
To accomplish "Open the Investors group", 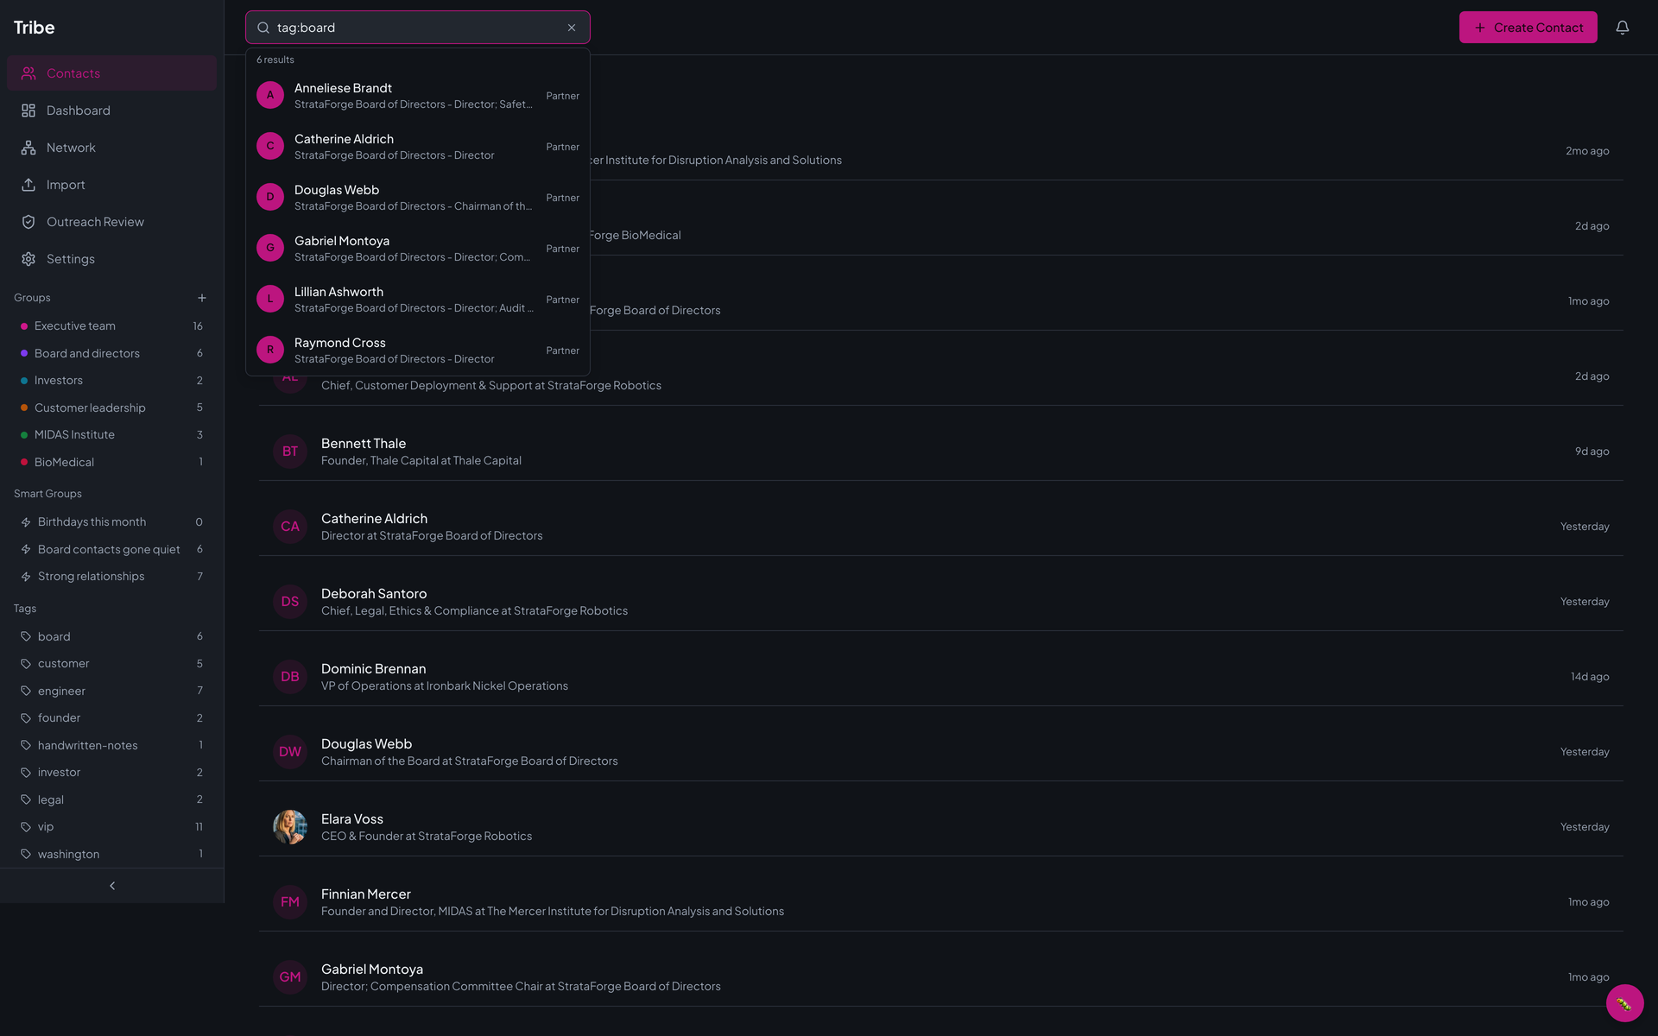I will point(111,381).
